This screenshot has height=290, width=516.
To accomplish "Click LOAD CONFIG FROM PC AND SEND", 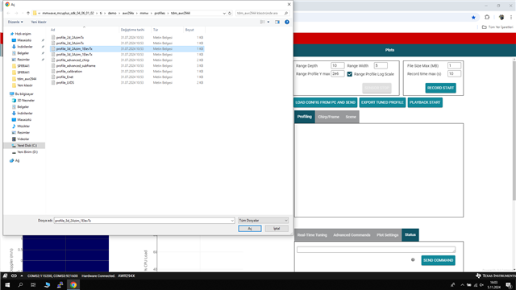I will 325,102.
